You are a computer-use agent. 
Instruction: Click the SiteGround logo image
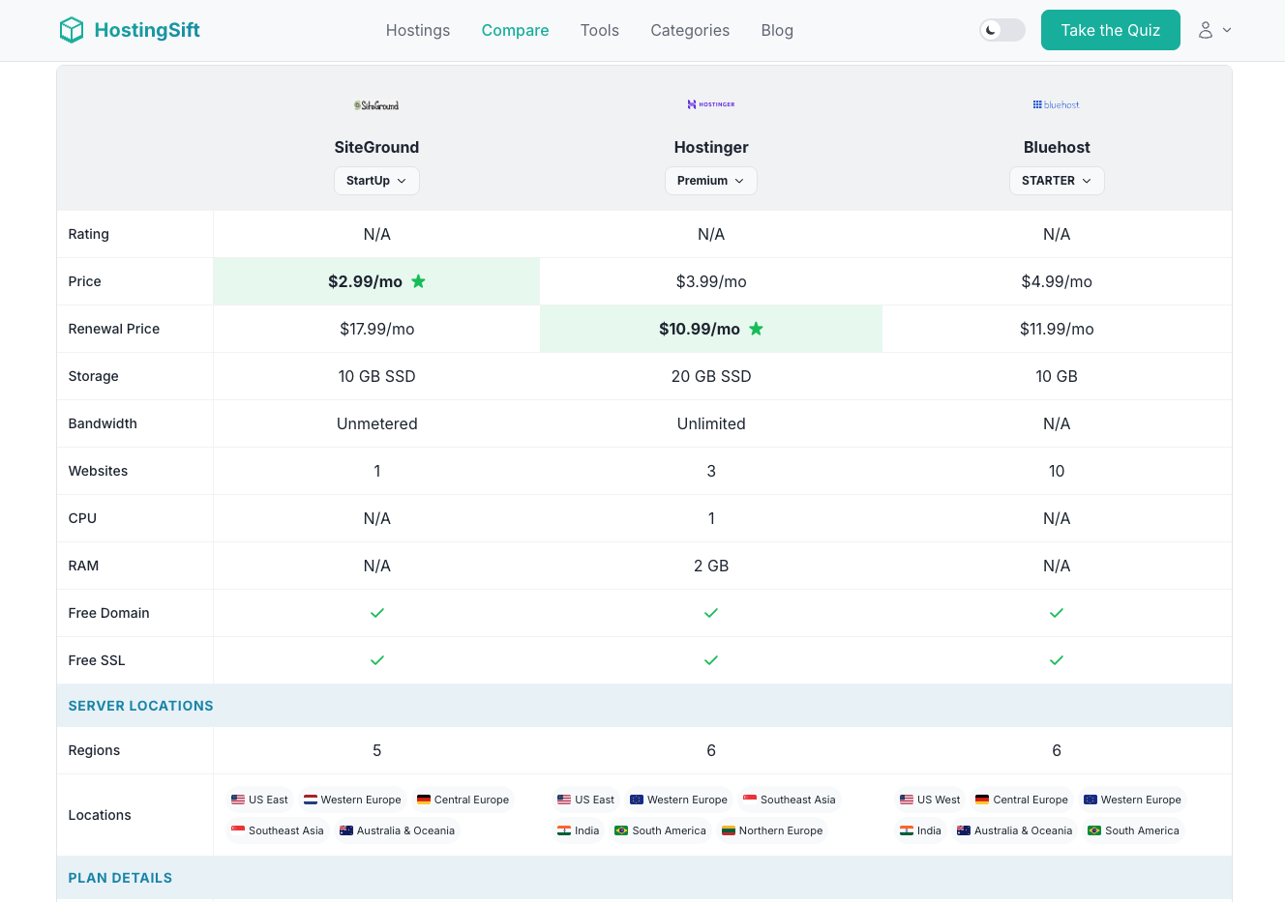click(376, 105)
